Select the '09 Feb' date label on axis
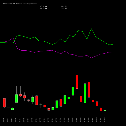The image size is (126, 126). [x=4, y=120]
